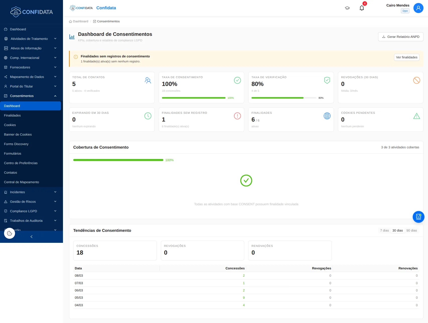Click the user avatar profile icon

(418, 8)
